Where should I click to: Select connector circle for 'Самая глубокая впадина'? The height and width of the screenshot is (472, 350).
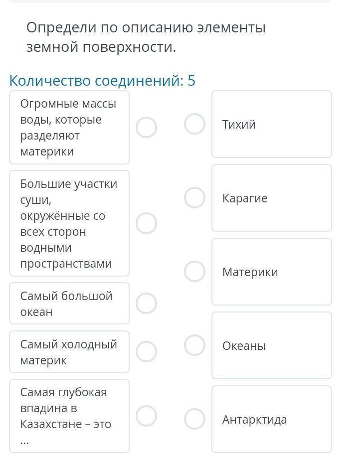click(x=146, y=416)
